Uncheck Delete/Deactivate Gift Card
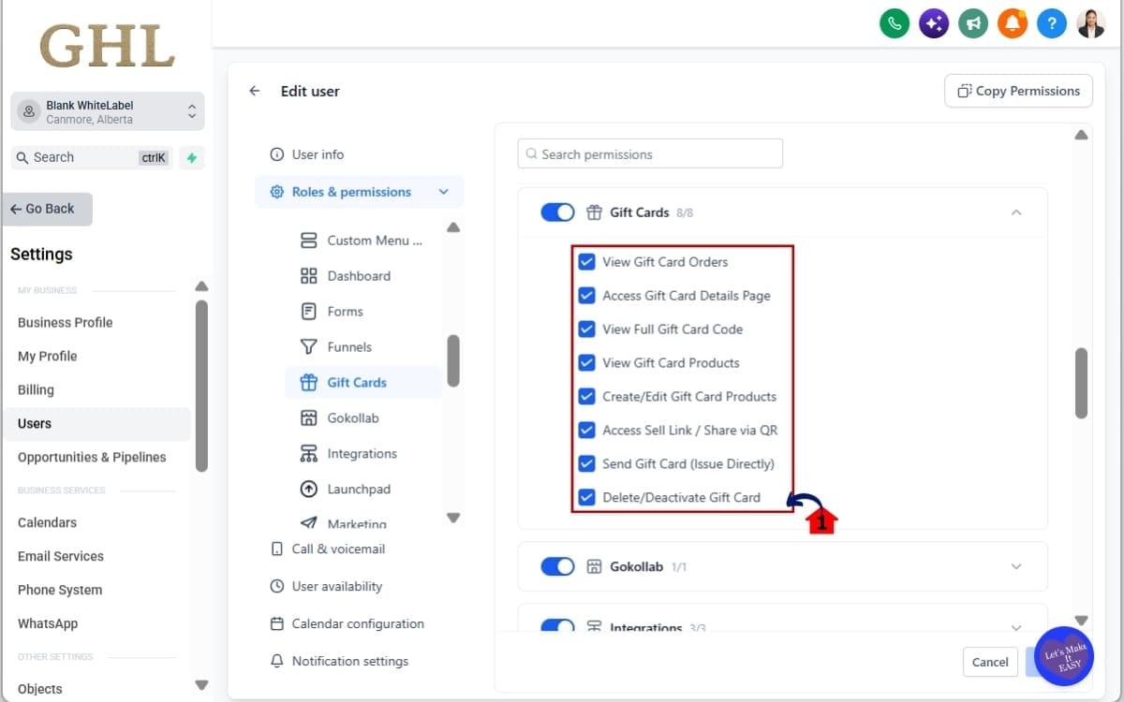The height and width of the screenshot is (702, 1124). click(586, 498)
